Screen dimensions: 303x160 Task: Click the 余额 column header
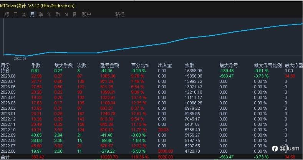click(x=189, y=65)
